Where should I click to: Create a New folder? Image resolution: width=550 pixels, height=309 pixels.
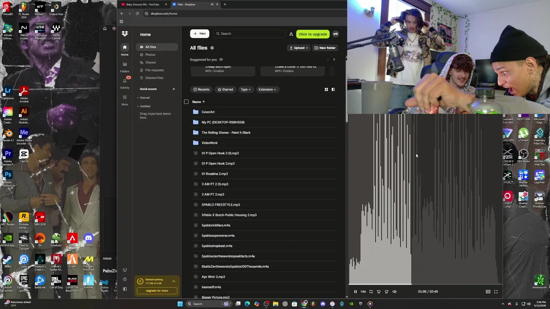tap(324, 48)
